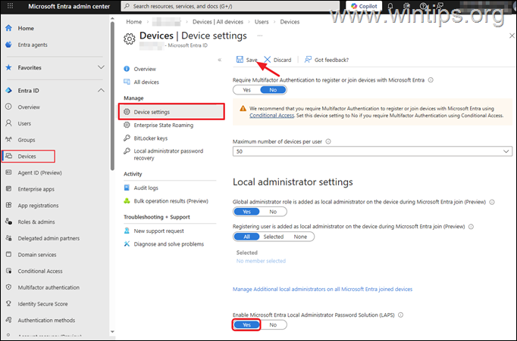This screenshot has height=341, width=517.
Task: Open the app launcher waffle icon
Action: (x=10, y=6)
